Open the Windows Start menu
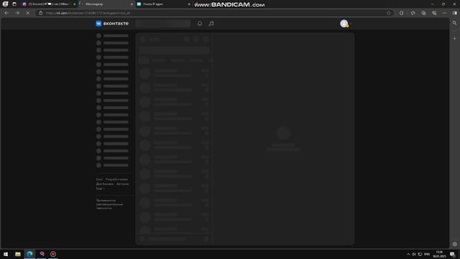The width and height of the screenshot is (460, 259). click(6, 254)
